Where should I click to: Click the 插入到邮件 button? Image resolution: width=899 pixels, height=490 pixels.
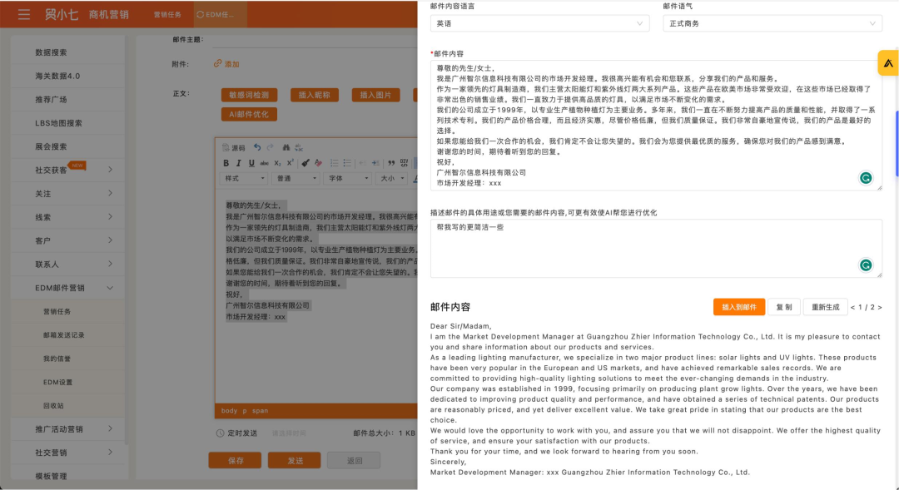coord(739,307)
